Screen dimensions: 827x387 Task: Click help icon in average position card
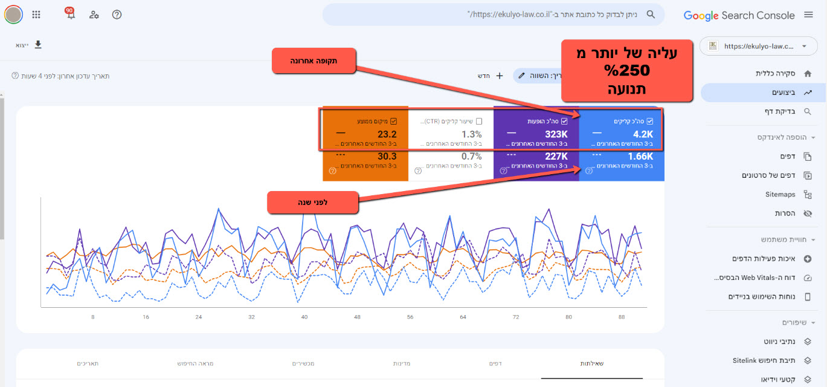pyautogui.click(x=333, y=171)
